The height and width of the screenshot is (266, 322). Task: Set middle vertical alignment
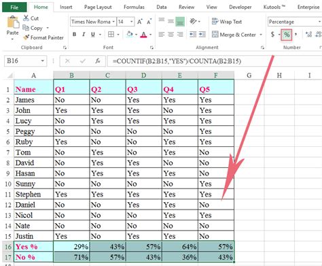pyautogui.click(x=171, y=22)
